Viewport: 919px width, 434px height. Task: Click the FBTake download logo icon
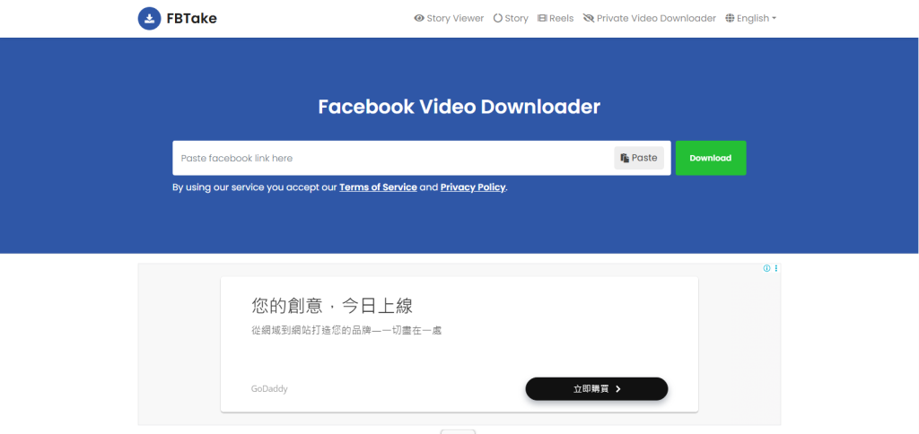[150, 19]
